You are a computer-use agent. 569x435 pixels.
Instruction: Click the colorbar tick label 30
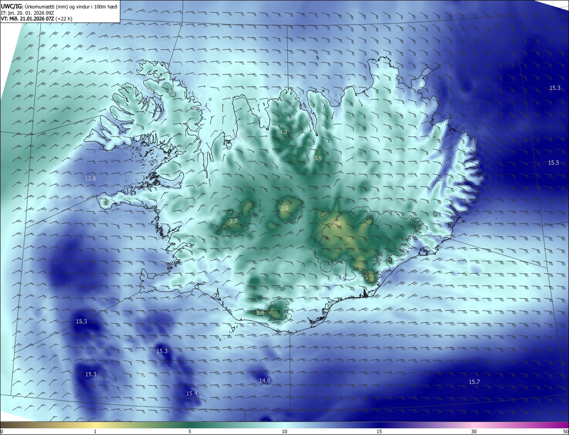pos(474,431)
